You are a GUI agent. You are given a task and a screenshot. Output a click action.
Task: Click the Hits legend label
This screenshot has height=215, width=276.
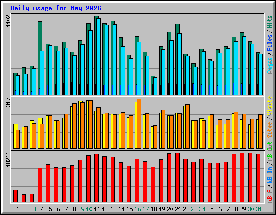(270, 22)
